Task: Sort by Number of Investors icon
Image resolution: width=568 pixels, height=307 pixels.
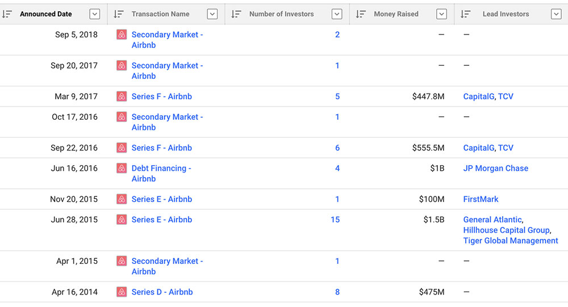Action: click(x=237, y=14)
